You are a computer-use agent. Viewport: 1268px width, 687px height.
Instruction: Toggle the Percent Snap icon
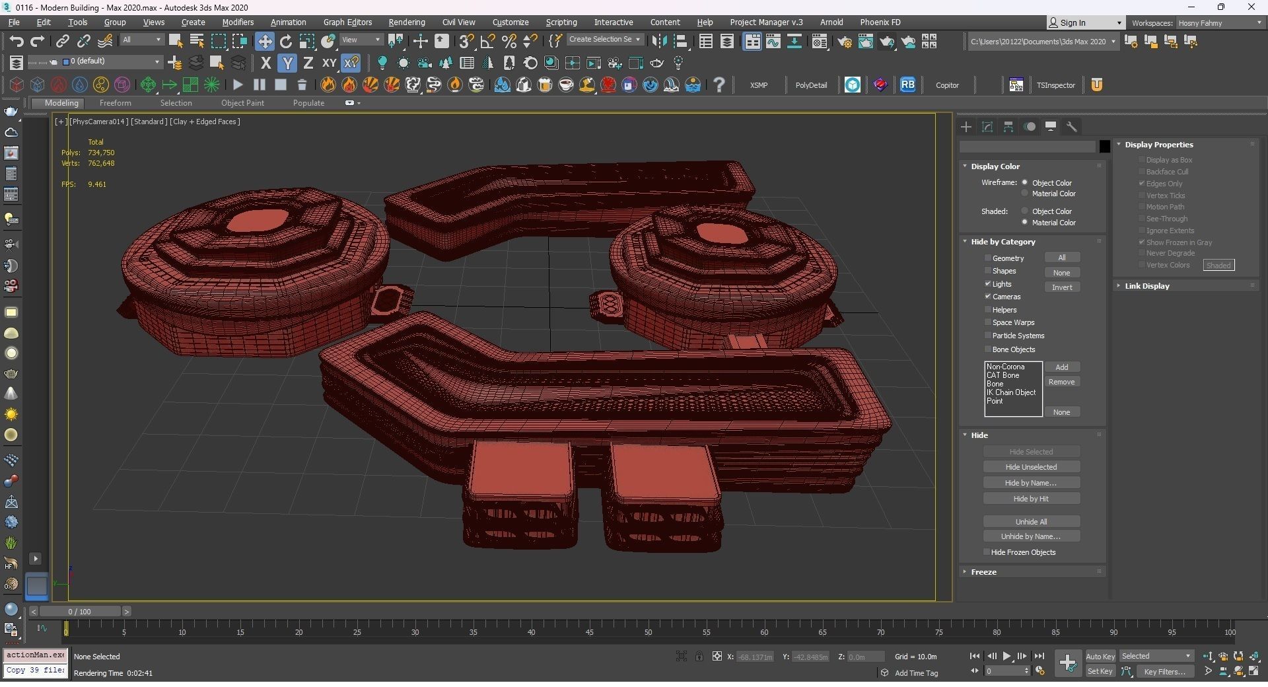[x=509, y=41]
